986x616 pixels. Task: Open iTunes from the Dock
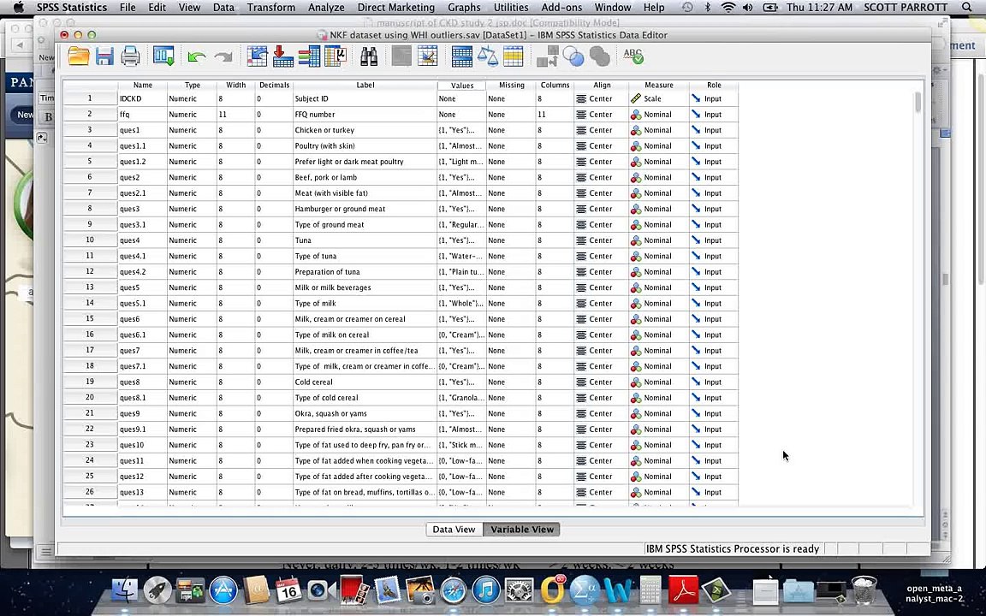[x=485, y=591]
